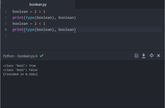165x108 pixels.
Task: Click line number 1 in gutter
Action: point(6,12)
